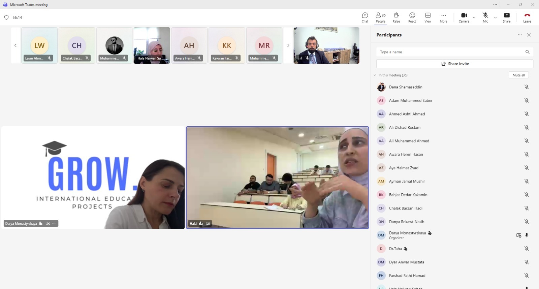Raise your hand in the meeting
The width and height of the screenshot is (539, 289).
[x=396, y=18]
